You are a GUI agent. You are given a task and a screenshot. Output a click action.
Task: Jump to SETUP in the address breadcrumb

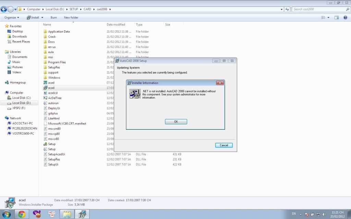(x=74, y=9)
